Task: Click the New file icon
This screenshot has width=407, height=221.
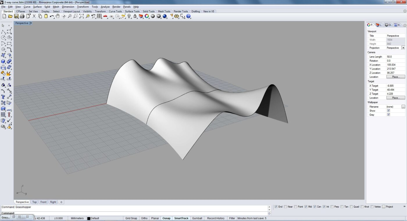Action: [x=4, y=17]
